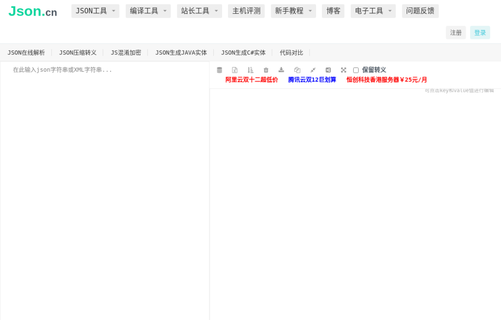
Task: Open the 编译工具 dropdown menu
Action: pyautogui.click(x=148, y=11)
